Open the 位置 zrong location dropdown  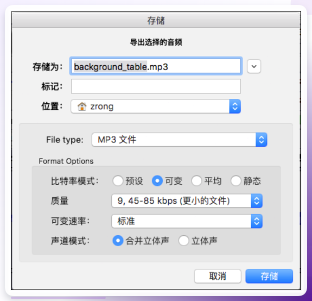(x=156, y=106)
